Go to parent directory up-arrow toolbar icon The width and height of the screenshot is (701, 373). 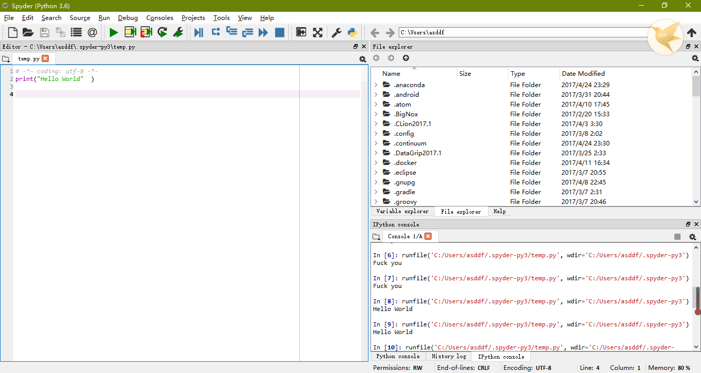(691, 32)
